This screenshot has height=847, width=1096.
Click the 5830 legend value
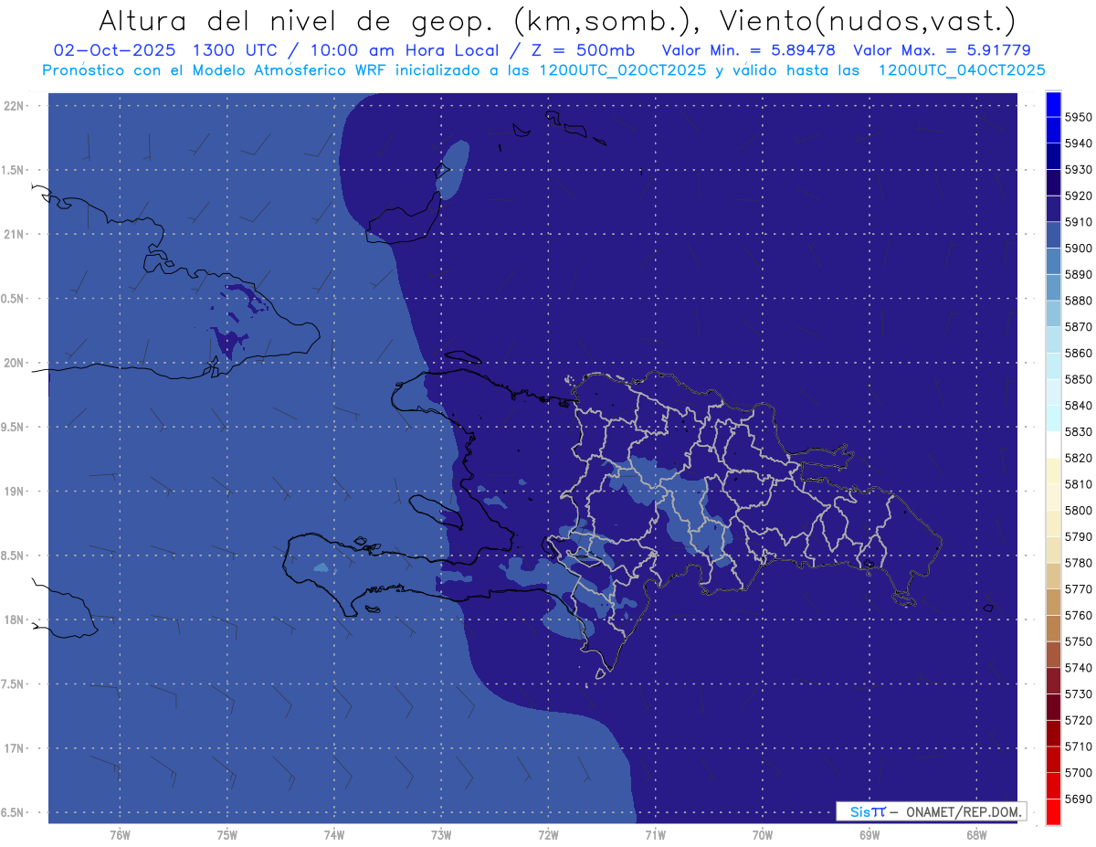tap(1079, 431)
